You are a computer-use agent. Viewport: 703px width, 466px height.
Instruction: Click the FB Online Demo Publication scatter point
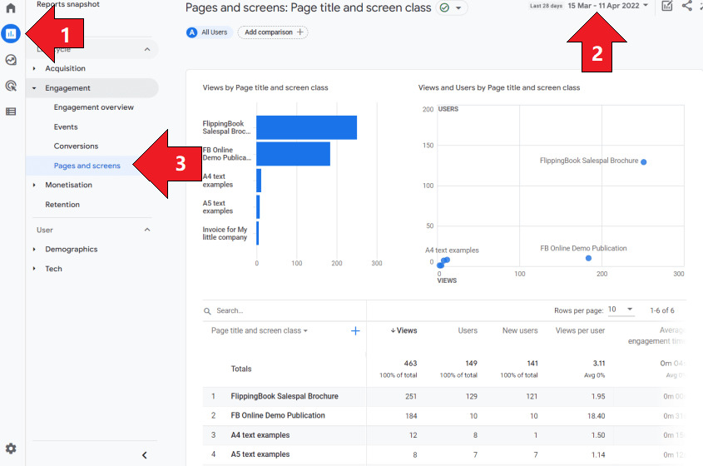[x=589, y=258]
